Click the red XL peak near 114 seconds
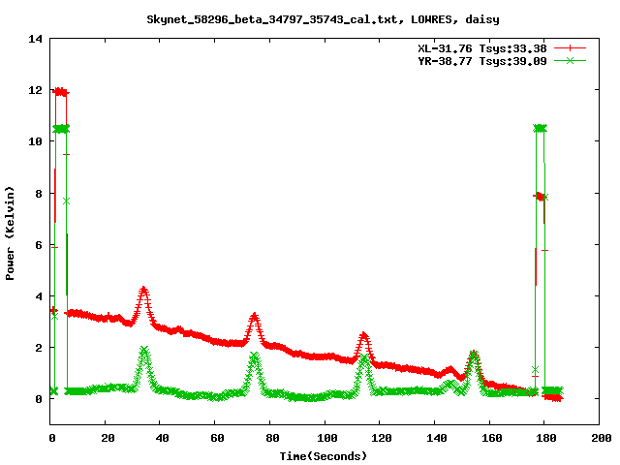This screenshot has width=620, height=465. (x=364, y=336)
